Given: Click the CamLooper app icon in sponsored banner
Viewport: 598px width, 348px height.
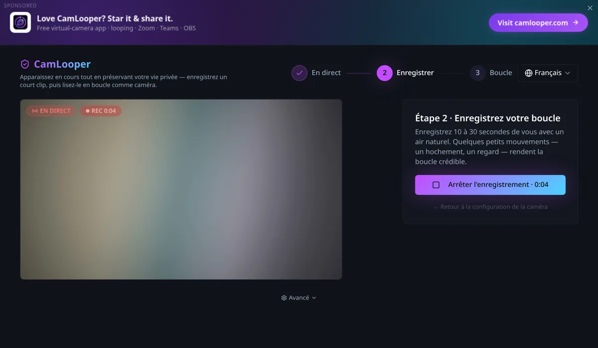Looking at the screenshot, I should [x=20, y=22].
